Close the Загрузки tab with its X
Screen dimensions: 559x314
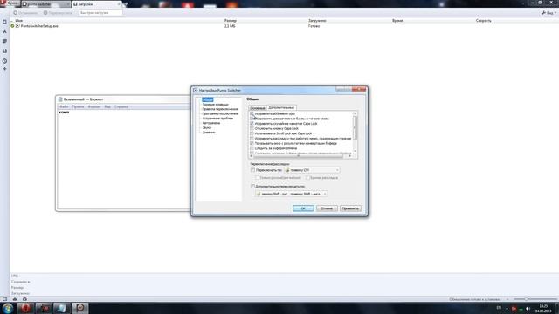click(119, 4)
